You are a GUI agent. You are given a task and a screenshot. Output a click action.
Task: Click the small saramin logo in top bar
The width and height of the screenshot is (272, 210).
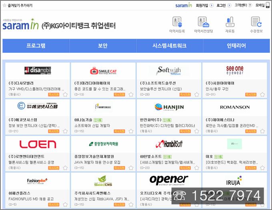[x=184, y=5]
